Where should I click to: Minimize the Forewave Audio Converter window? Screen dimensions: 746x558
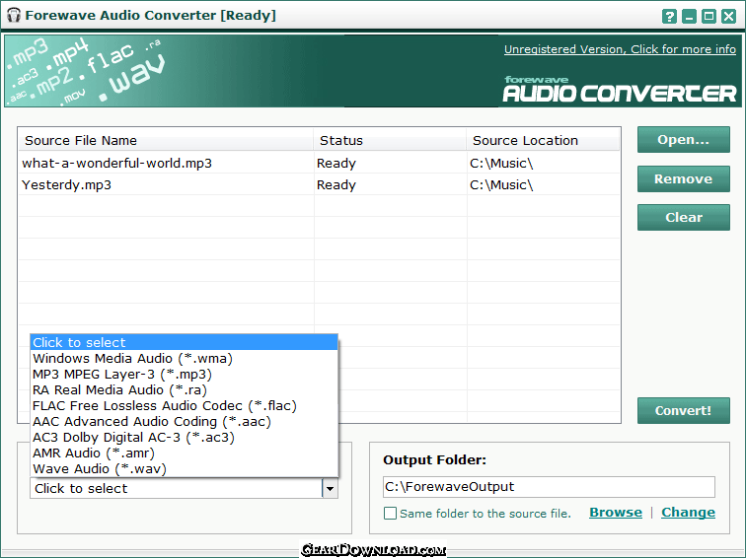click(x=689, y=17)
